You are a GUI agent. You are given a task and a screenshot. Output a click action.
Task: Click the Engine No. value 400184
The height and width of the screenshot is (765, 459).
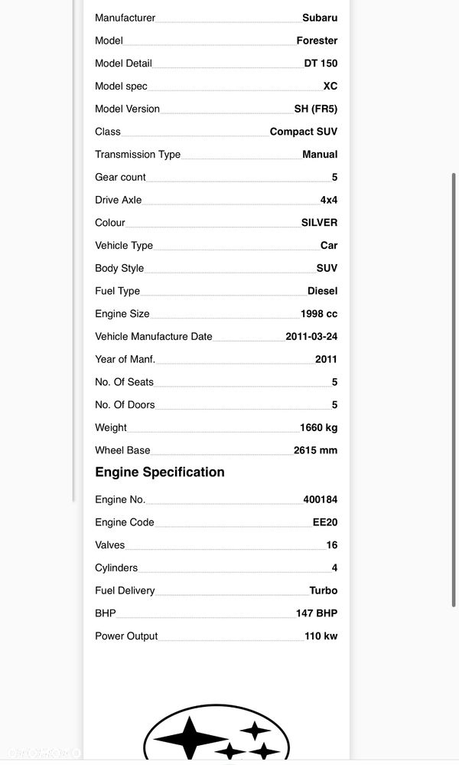[320, 499]
